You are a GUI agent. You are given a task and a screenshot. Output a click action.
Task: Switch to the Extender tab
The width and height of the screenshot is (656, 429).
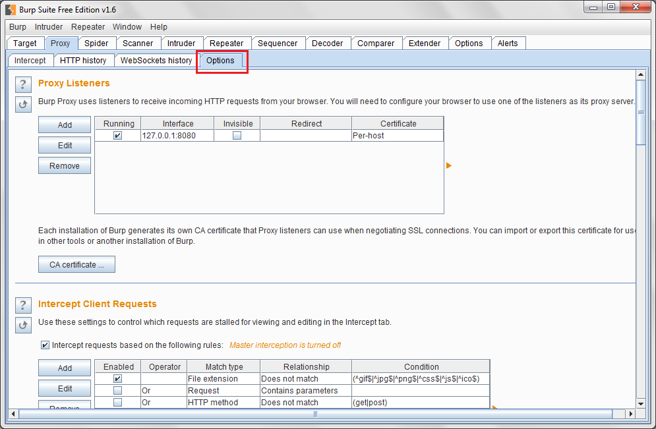pos(424,43)
